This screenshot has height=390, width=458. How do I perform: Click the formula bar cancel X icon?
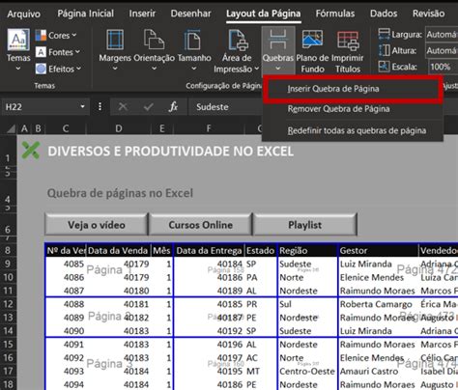click(x=123, y=107)
